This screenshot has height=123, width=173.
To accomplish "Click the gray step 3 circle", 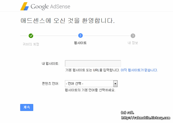I will 133,36.
